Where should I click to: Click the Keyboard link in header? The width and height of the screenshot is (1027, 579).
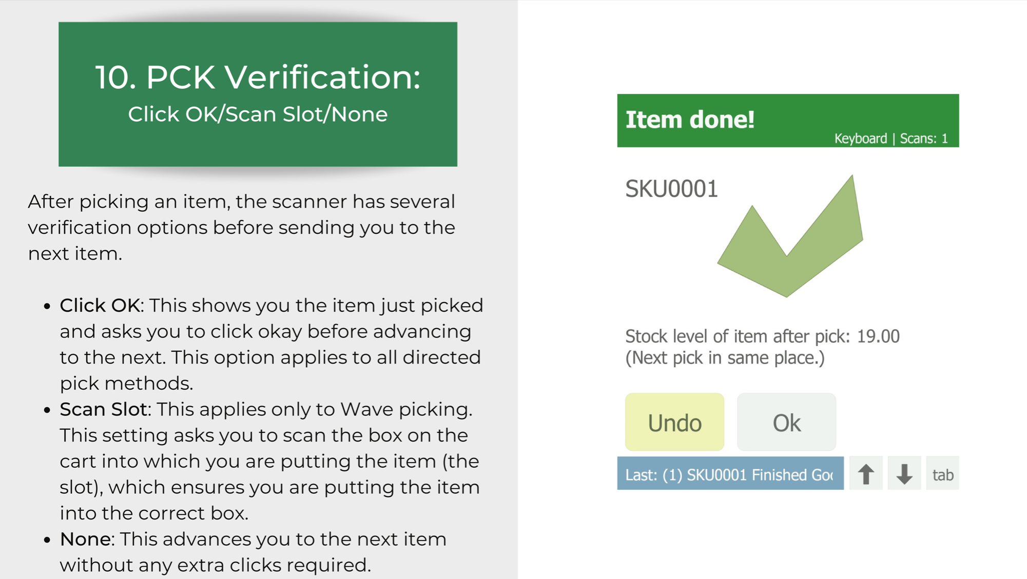point(861,138)
